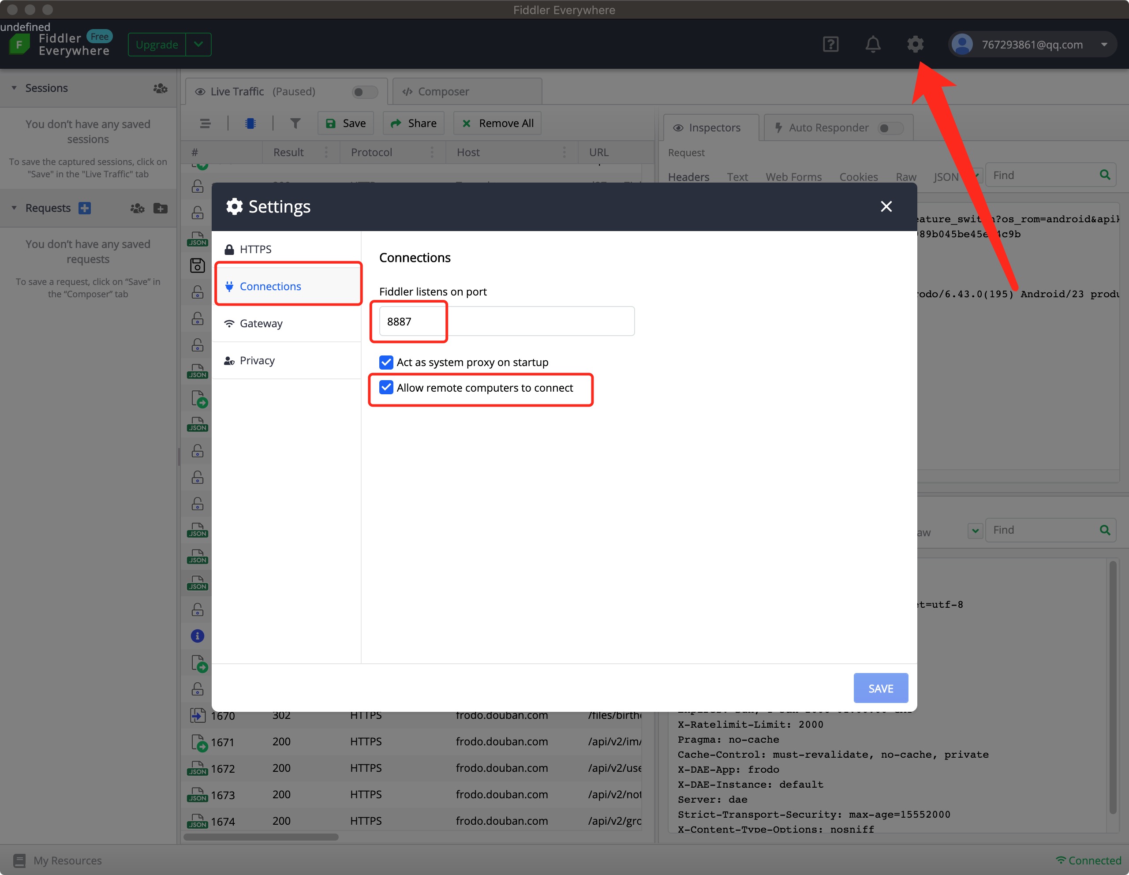The image size is (1129, 875).
Task: Click the filter funnel icon in toolbar
Action: tap(295, 123)
